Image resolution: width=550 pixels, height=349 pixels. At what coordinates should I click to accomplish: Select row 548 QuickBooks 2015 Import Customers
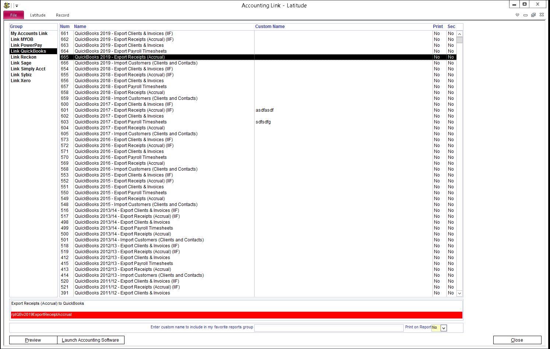pyautogui.click(x=258, y=205)
